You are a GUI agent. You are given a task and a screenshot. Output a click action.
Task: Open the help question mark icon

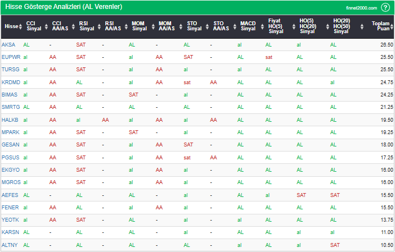[385, 7]
